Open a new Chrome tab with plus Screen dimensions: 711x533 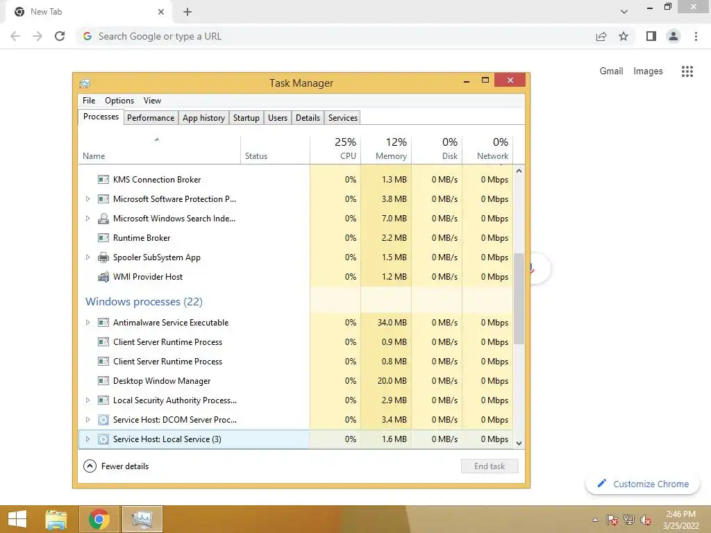pyautogui.click(x=187, y=12)
